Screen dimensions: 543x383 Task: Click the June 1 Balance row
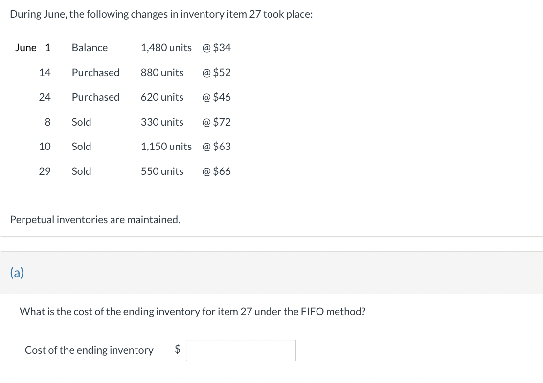(90, 48)
